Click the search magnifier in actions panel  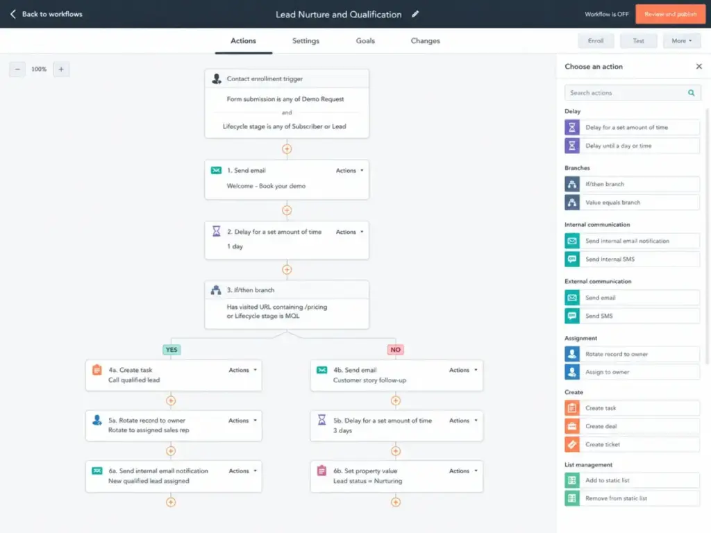(691, 93)
